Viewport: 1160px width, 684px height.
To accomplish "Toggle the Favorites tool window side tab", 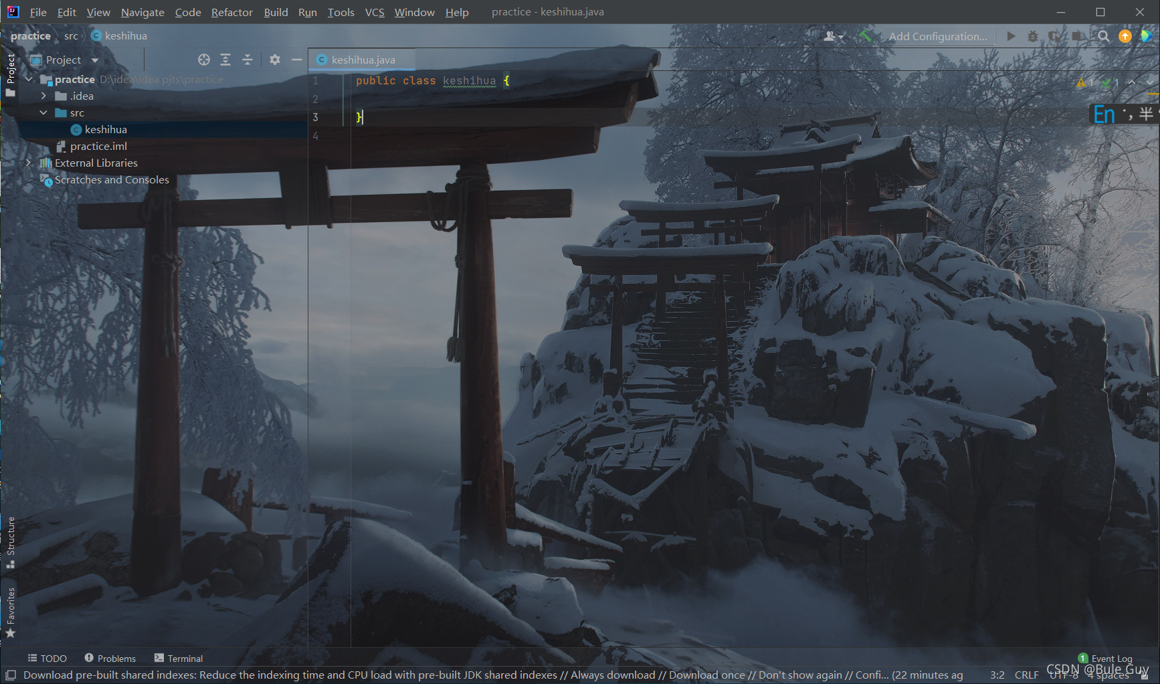I will click(10, 612).
